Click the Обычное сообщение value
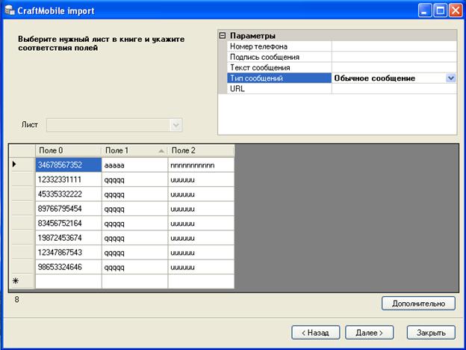Viewport: 466px width, 350px height. click(x=374, y=79)
